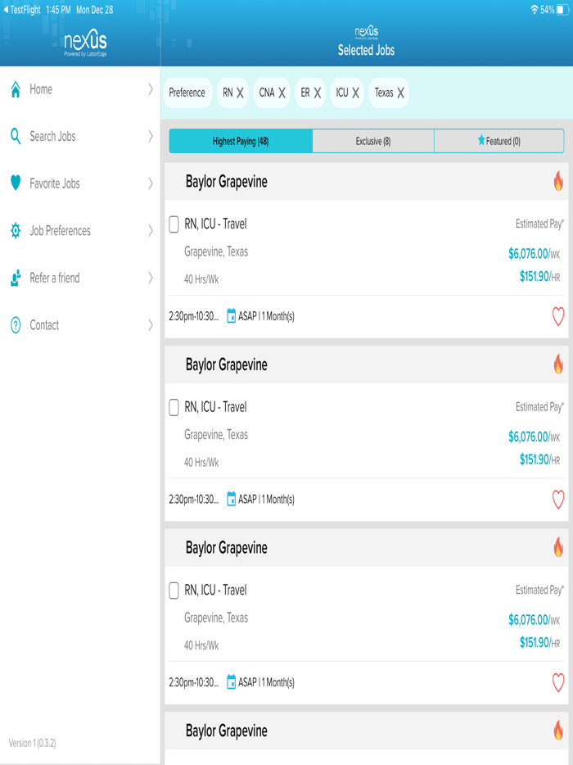Screen dimensions: 573x765
Task: Open the Contact row chevron
Action: [x=151, y=325]
